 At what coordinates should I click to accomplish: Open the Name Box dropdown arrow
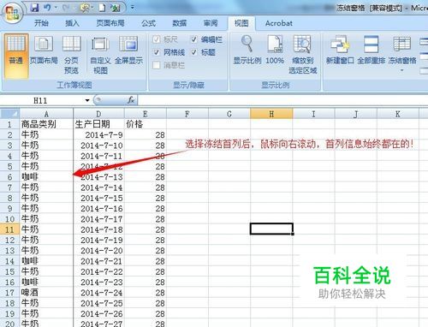click(x=87, y=100)
